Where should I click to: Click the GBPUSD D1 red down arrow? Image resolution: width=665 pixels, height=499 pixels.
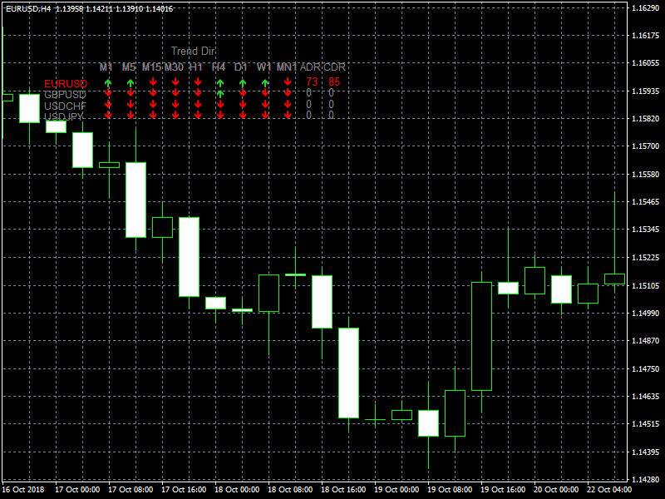[243, 92]
